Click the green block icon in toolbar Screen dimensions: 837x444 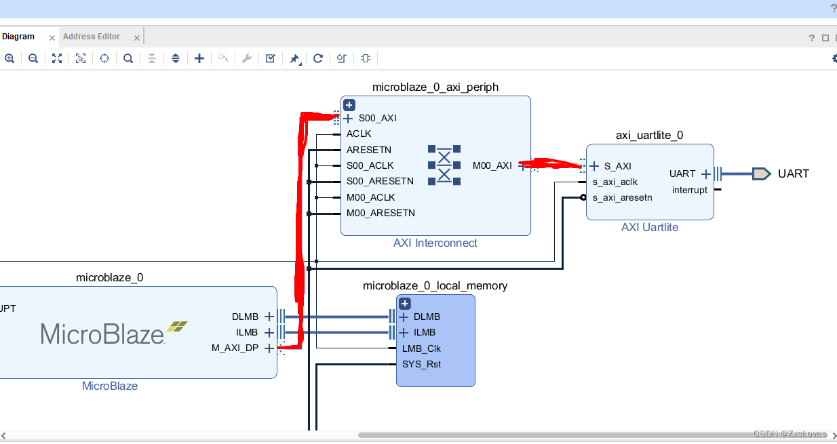366,58
